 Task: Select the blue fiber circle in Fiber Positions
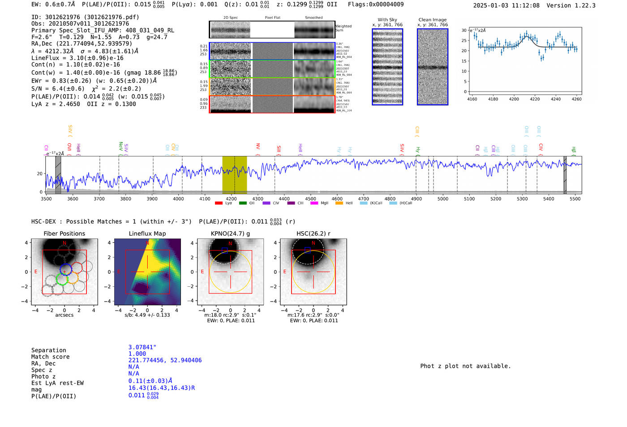(66, 269)
